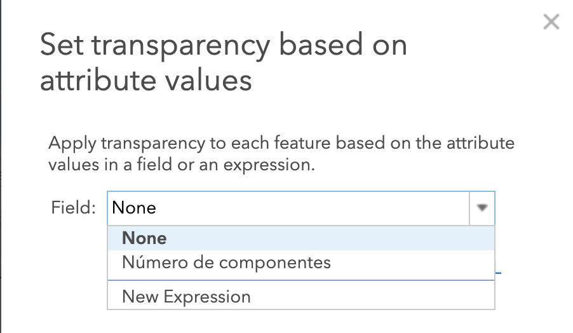Image resolution: width=573 pixels, height=333 pixels.
Task: Click the Field dropdown arrow
Action: click(x=482, y=208)
